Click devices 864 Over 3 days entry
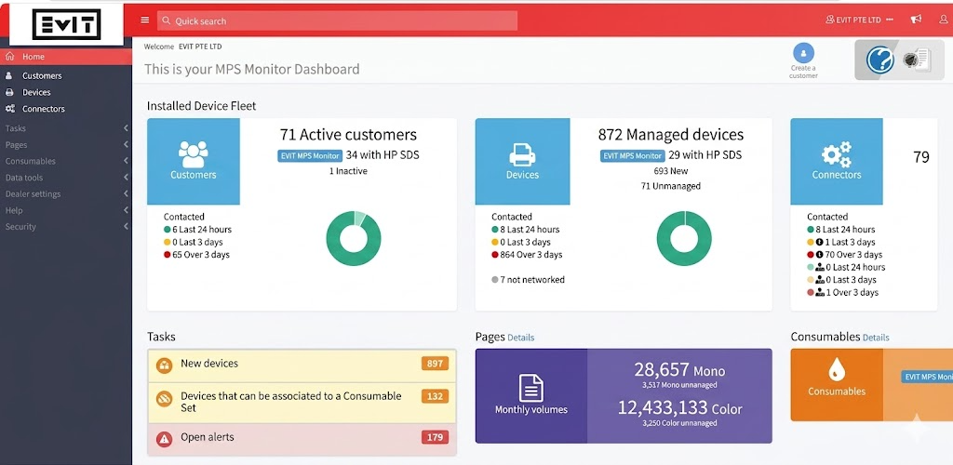Image resolution: width=953 pixels, height=465 pixels. tap(527, 255)
